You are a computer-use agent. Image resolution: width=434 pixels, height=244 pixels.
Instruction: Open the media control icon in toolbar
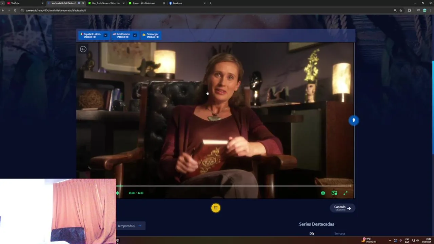[x=418, y=11]
